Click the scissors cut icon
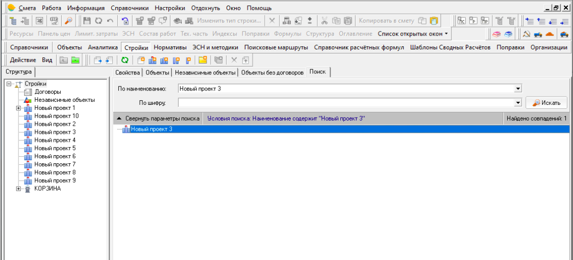The width and height of the screenshot is (573, 260). tap(325, 21)
